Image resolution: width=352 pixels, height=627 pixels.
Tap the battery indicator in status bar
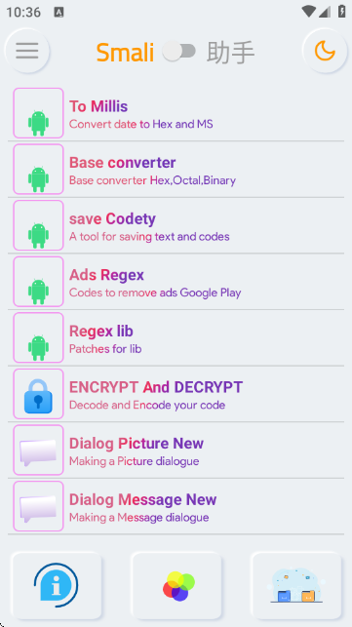pyautogui.click(x=341, y=11)
